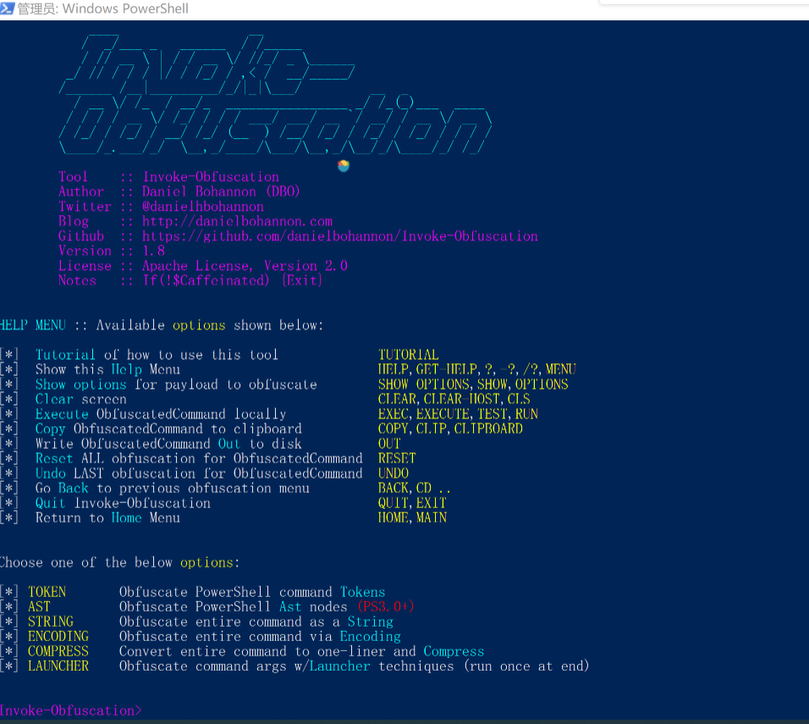Click 'HELP,GET-HELP,?,-?,/?,MENU' commands
Screen dimensions: 809x724
[x=476, y=370]
